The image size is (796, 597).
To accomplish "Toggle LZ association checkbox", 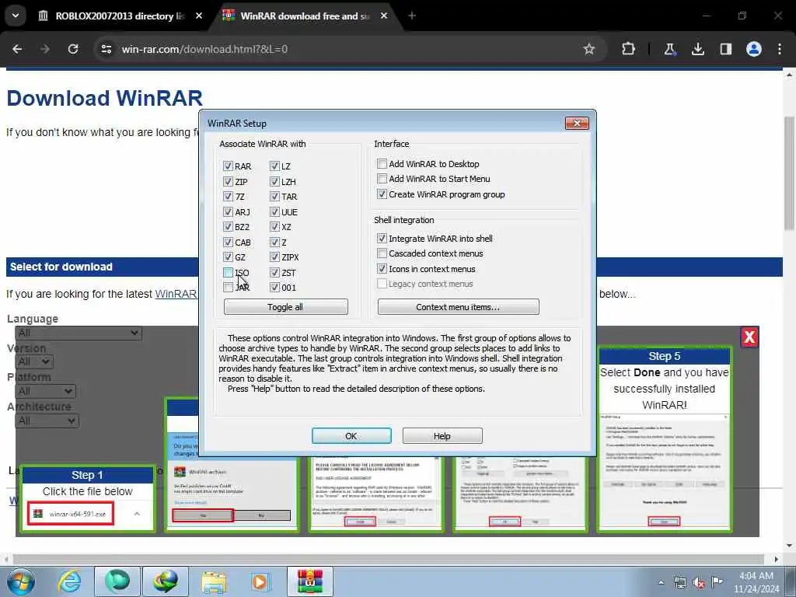I will coord(274,166).
